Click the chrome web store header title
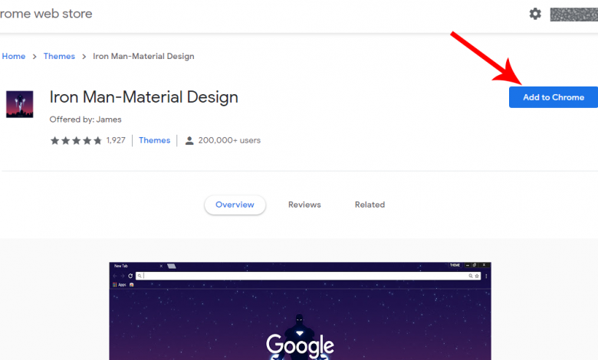This screenshot has height=360, width=598. click(46, 14)
